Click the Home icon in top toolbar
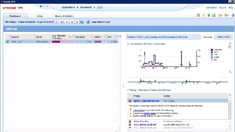Viewport: 235px width, 132px height. (x=198, y=15)
